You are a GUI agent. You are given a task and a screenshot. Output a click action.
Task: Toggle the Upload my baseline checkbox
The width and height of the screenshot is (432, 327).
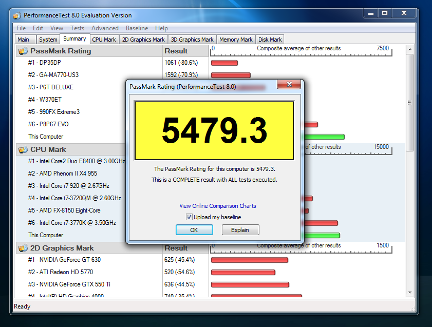[189, 217]
